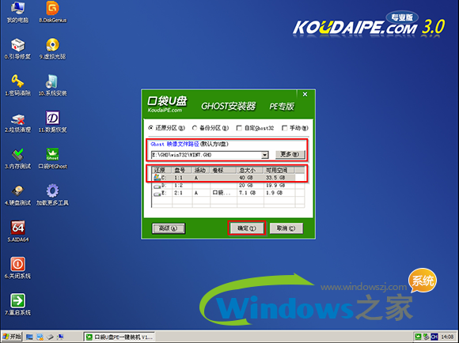
Task: Click the 高级 button
Action: tap(169, 228)
